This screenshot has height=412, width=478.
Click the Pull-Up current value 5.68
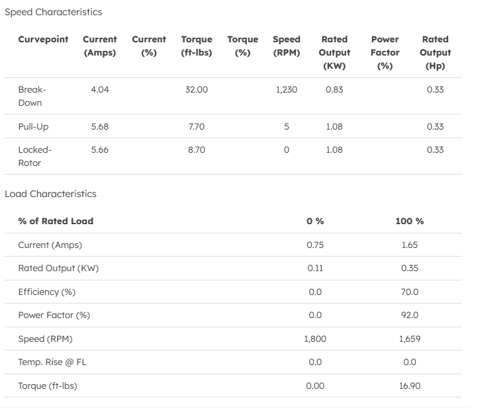point(99,126)
